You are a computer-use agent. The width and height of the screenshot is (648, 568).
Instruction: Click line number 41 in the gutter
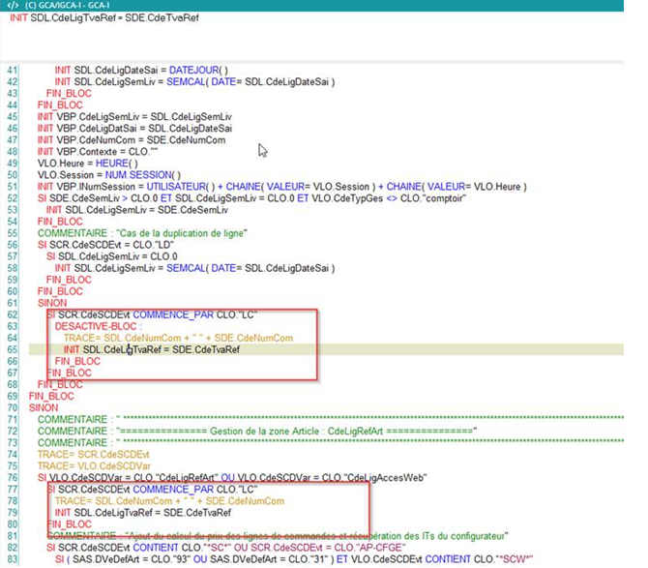click(x=12, y=72)
